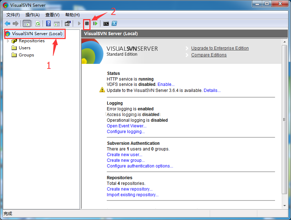The image size is (291, 220).
Task: Expand the Repositories tree node
Action: [x=8, y=41]
